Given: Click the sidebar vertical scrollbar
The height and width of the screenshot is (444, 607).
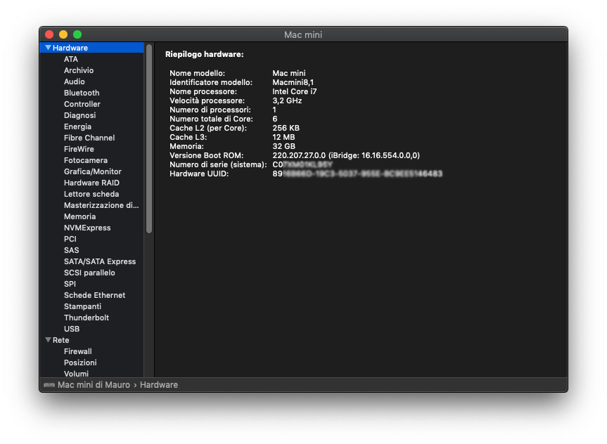Looking at the screenshot, I should coord(149,141).
